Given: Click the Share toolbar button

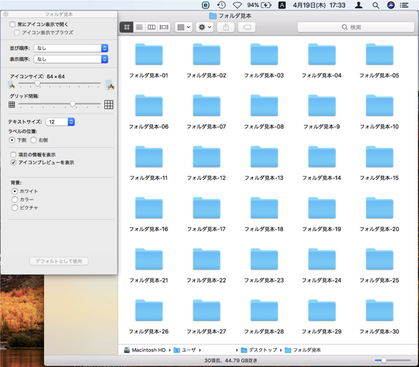Looking at the screenshot, I should tap(226, 27).
